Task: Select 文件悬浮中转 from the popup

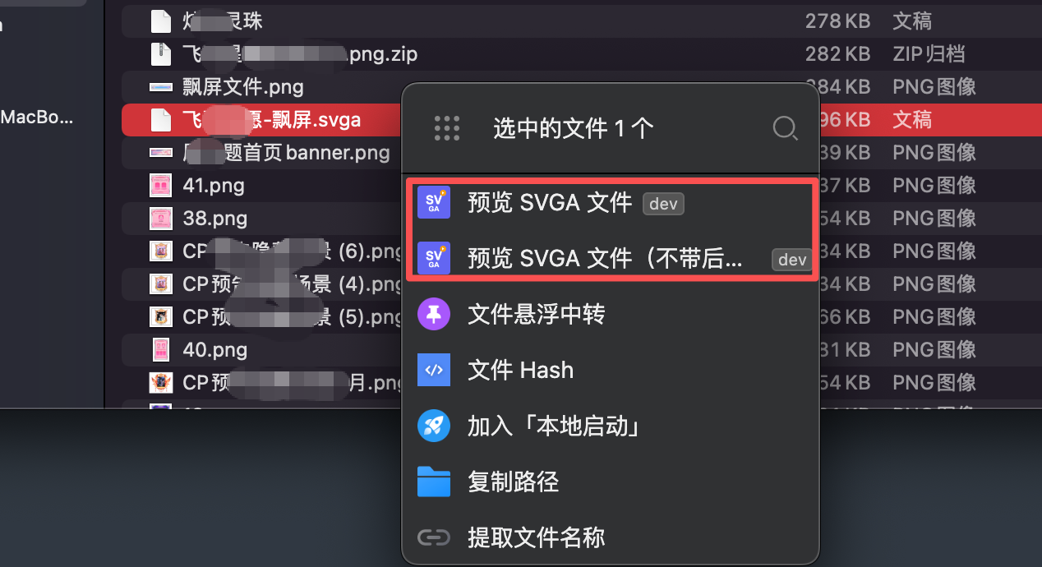Action: 536,314
